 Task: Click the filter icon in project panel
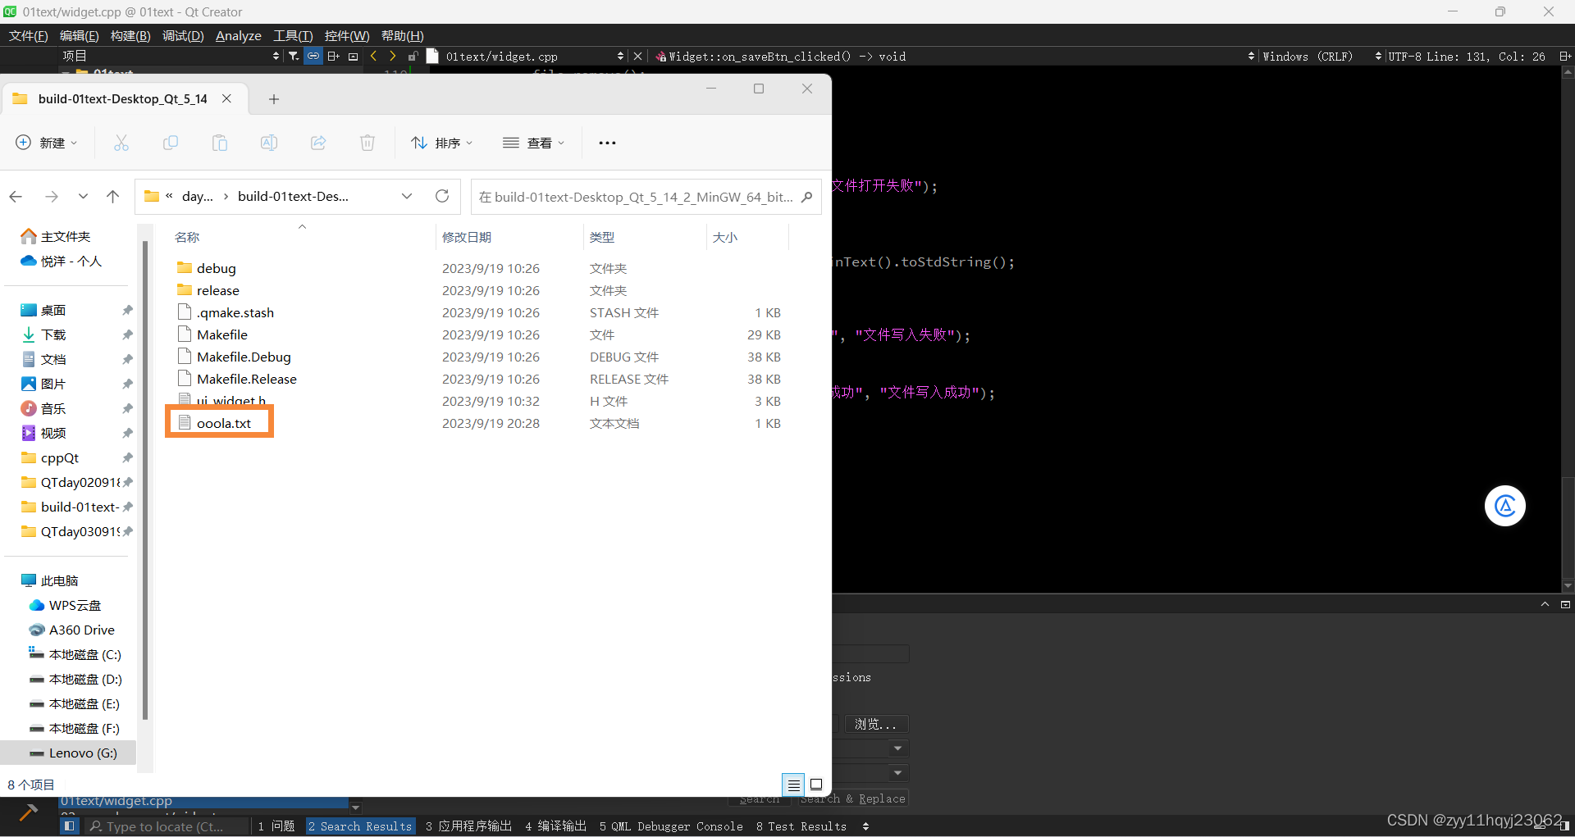[293, 56]
